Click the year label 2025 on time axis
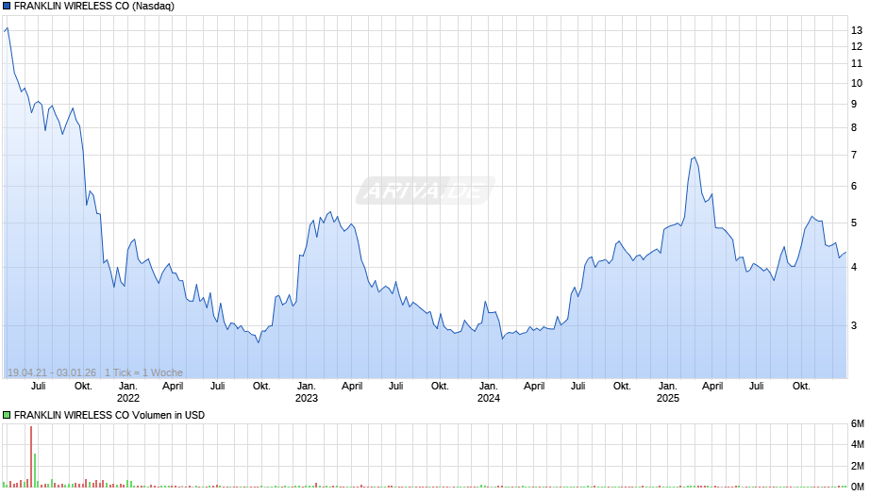The width and height of the screenshot is (887, 496). [x=667, y=398]
